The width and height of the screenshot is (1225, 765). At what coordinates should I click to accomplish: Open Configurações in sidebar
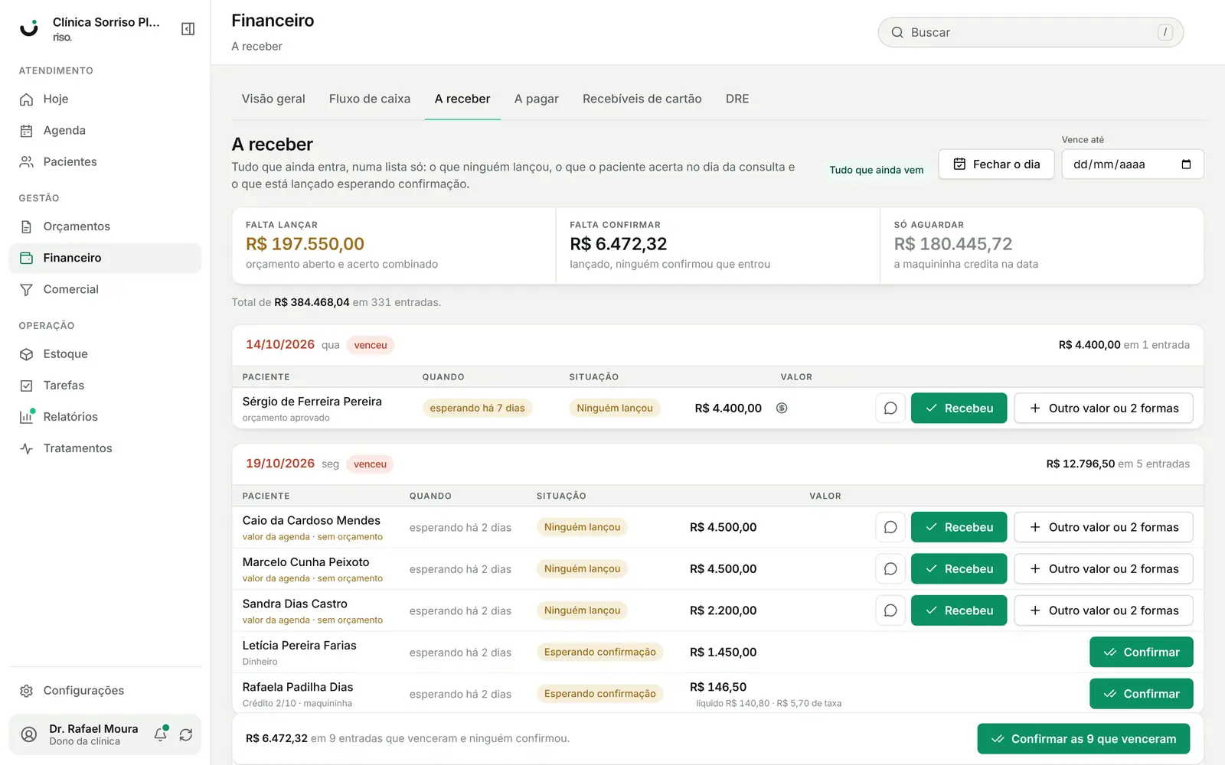105,691
